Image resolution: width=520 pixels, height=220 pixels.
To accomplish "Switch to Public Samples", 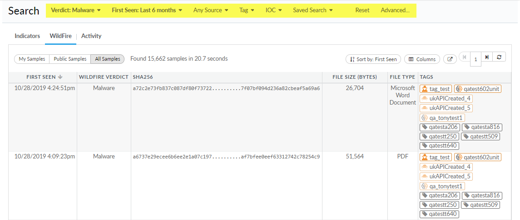I will coord(70,59).
